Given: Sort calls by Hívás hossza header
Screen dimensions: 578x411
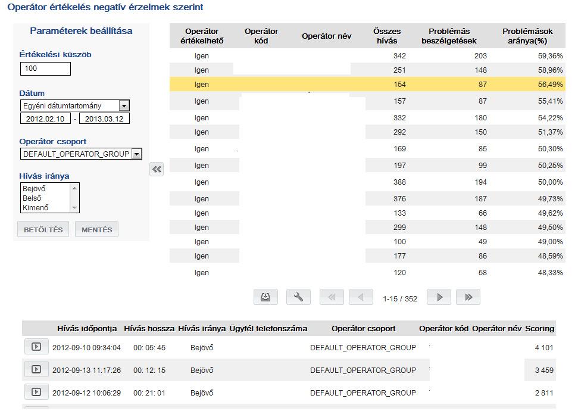Looking at the screenshot, I should [149, 328].
